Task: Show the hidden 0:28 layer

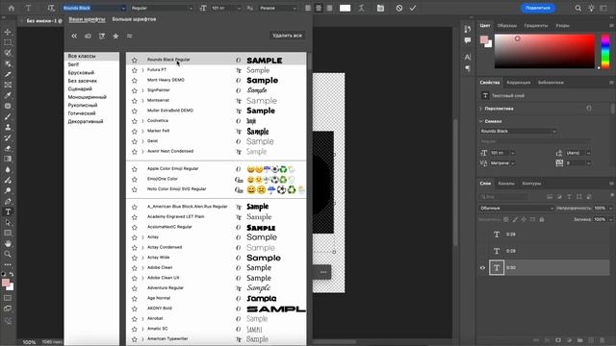Action: click(x=482, y=235)
